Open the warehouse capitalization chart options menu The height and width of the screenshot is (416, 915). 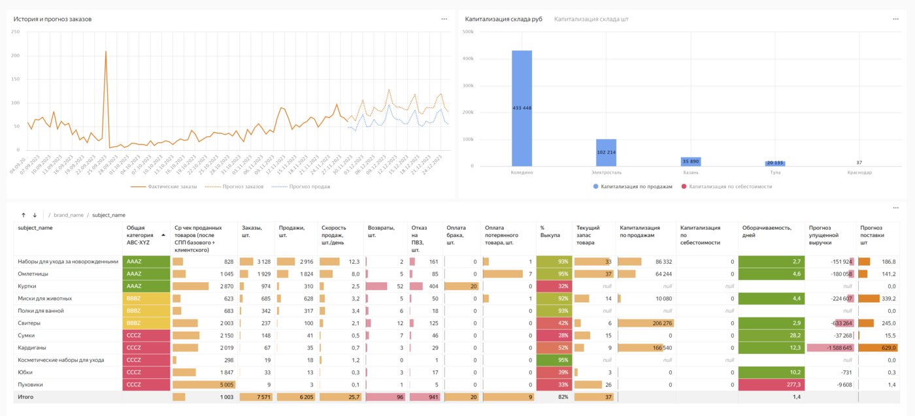click(895, 19)
